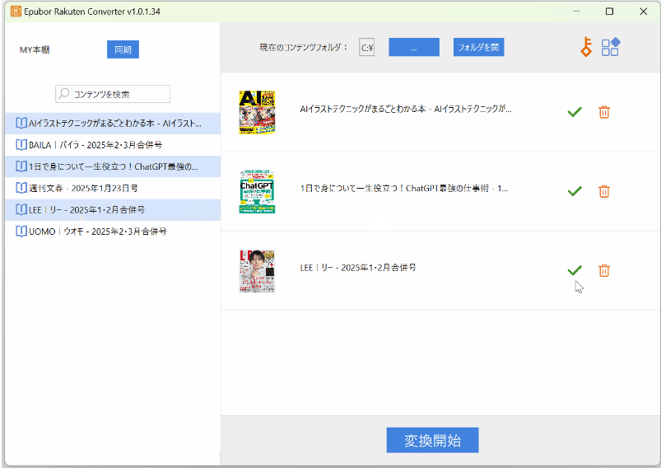Select 1日で身について一生役立つ ChatGPT in shelf
Image resolution: width=661 pixels, height=468 pixels.
pyautogui.click(x=113, y=166)
